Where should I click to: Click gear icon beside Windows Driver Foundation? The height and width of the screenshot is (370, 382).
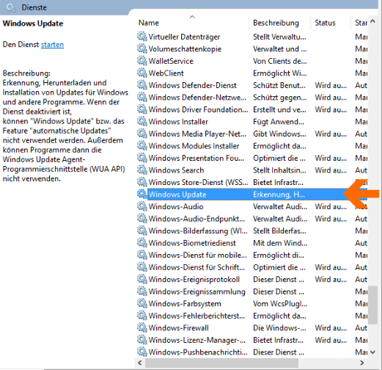coord(142,109)
